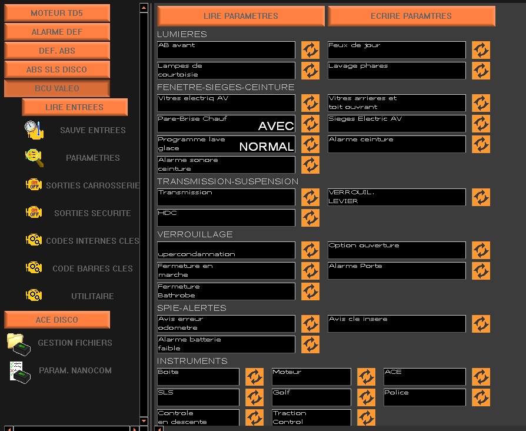The image size is (526, 431).
Task: Expand the ACE DISCO menu section
Action: tap(57, 320)
